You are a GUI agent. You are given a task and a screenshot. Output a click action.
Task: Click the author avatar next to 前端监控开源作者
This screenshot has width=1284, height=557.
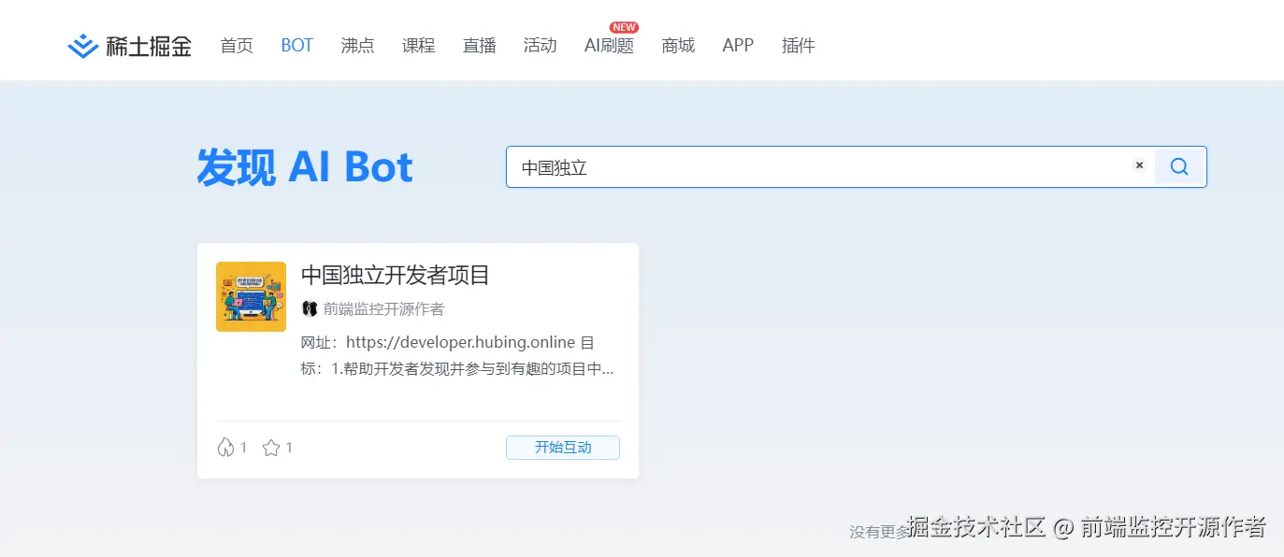(310, 308)
